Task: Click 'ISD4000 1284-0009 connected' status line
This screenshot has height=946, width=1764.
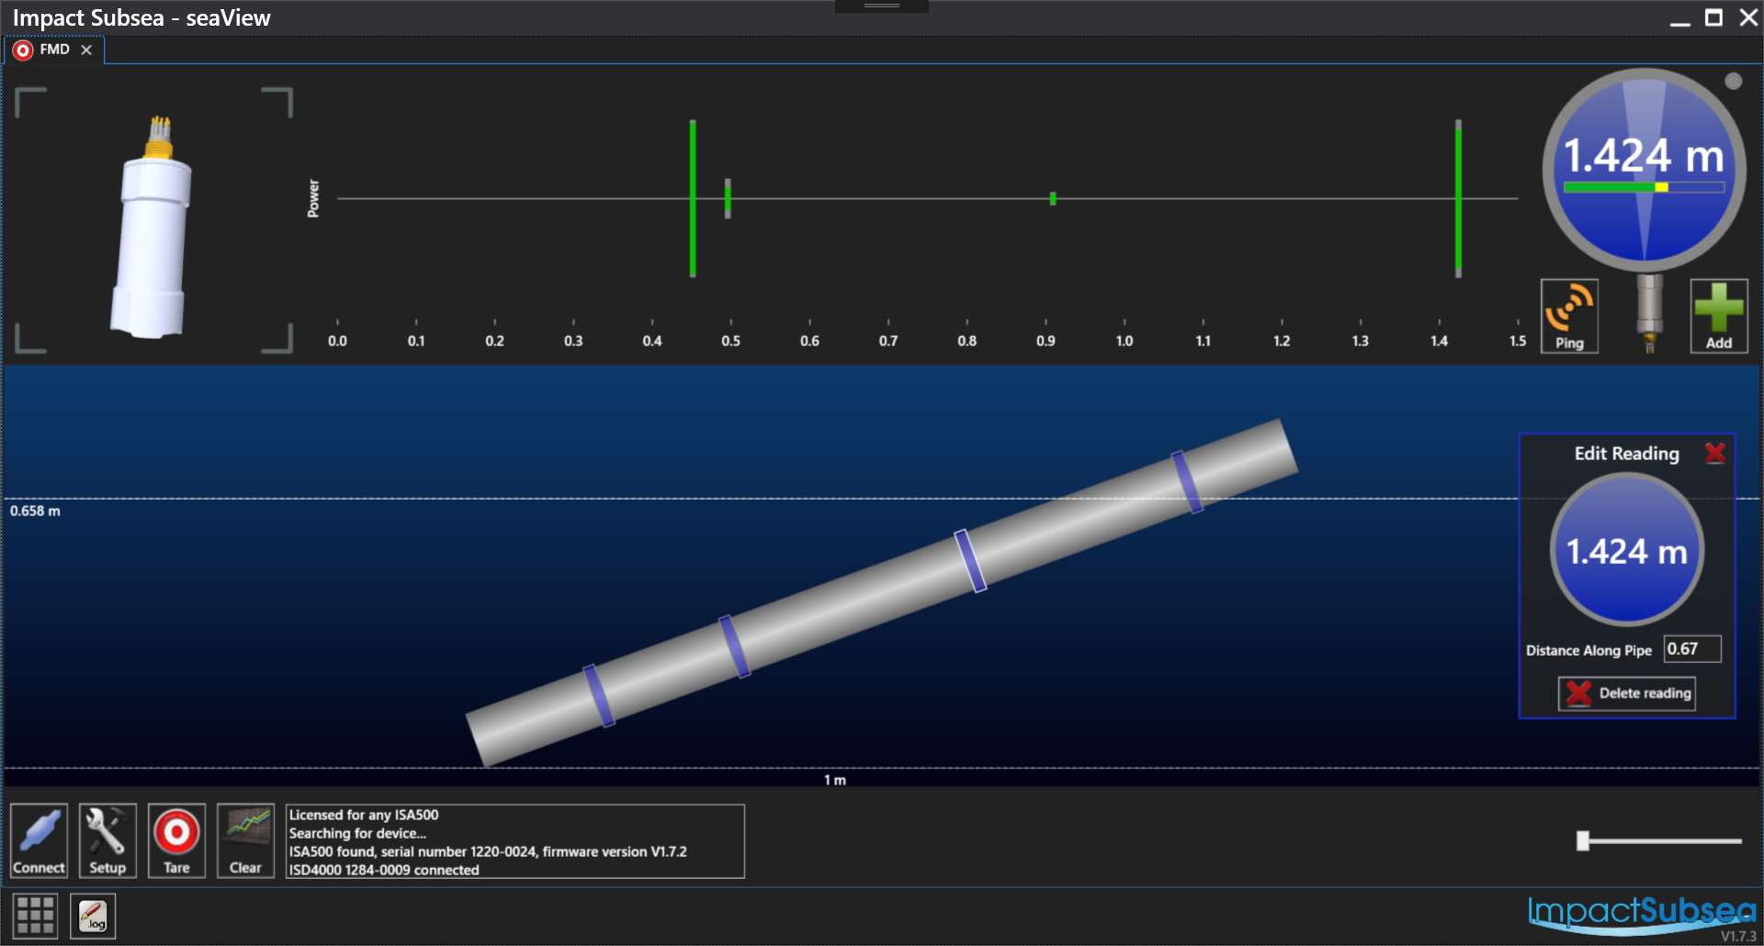Action: coord(384,870)
